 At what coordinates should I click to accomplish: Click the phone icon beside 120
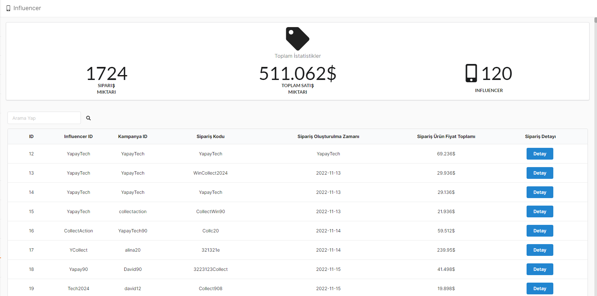point(471,73)
